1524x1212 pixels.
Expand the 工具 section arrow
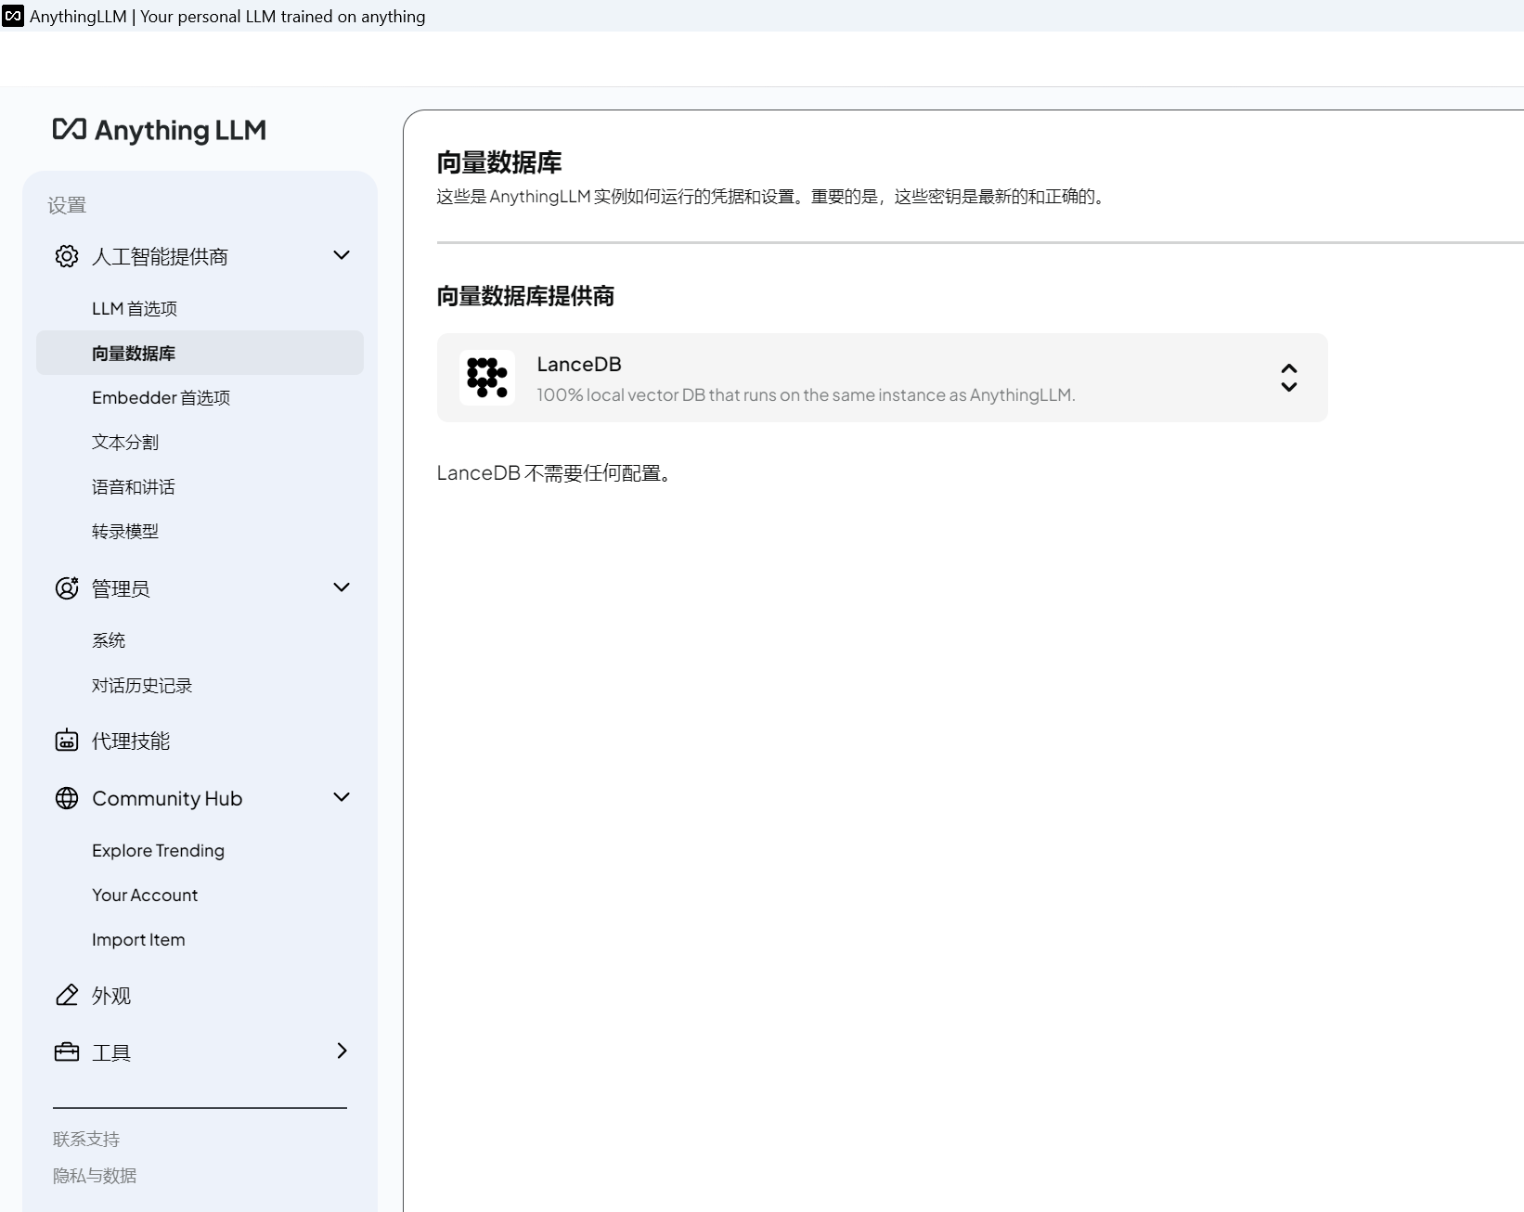342,1051
